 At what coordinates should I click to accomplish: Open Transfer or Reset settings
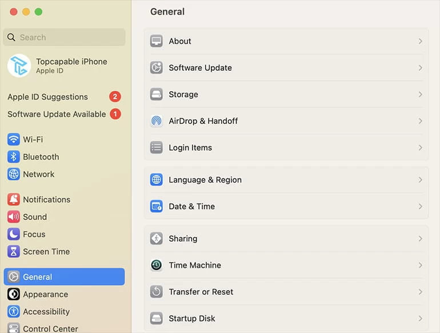201,292
